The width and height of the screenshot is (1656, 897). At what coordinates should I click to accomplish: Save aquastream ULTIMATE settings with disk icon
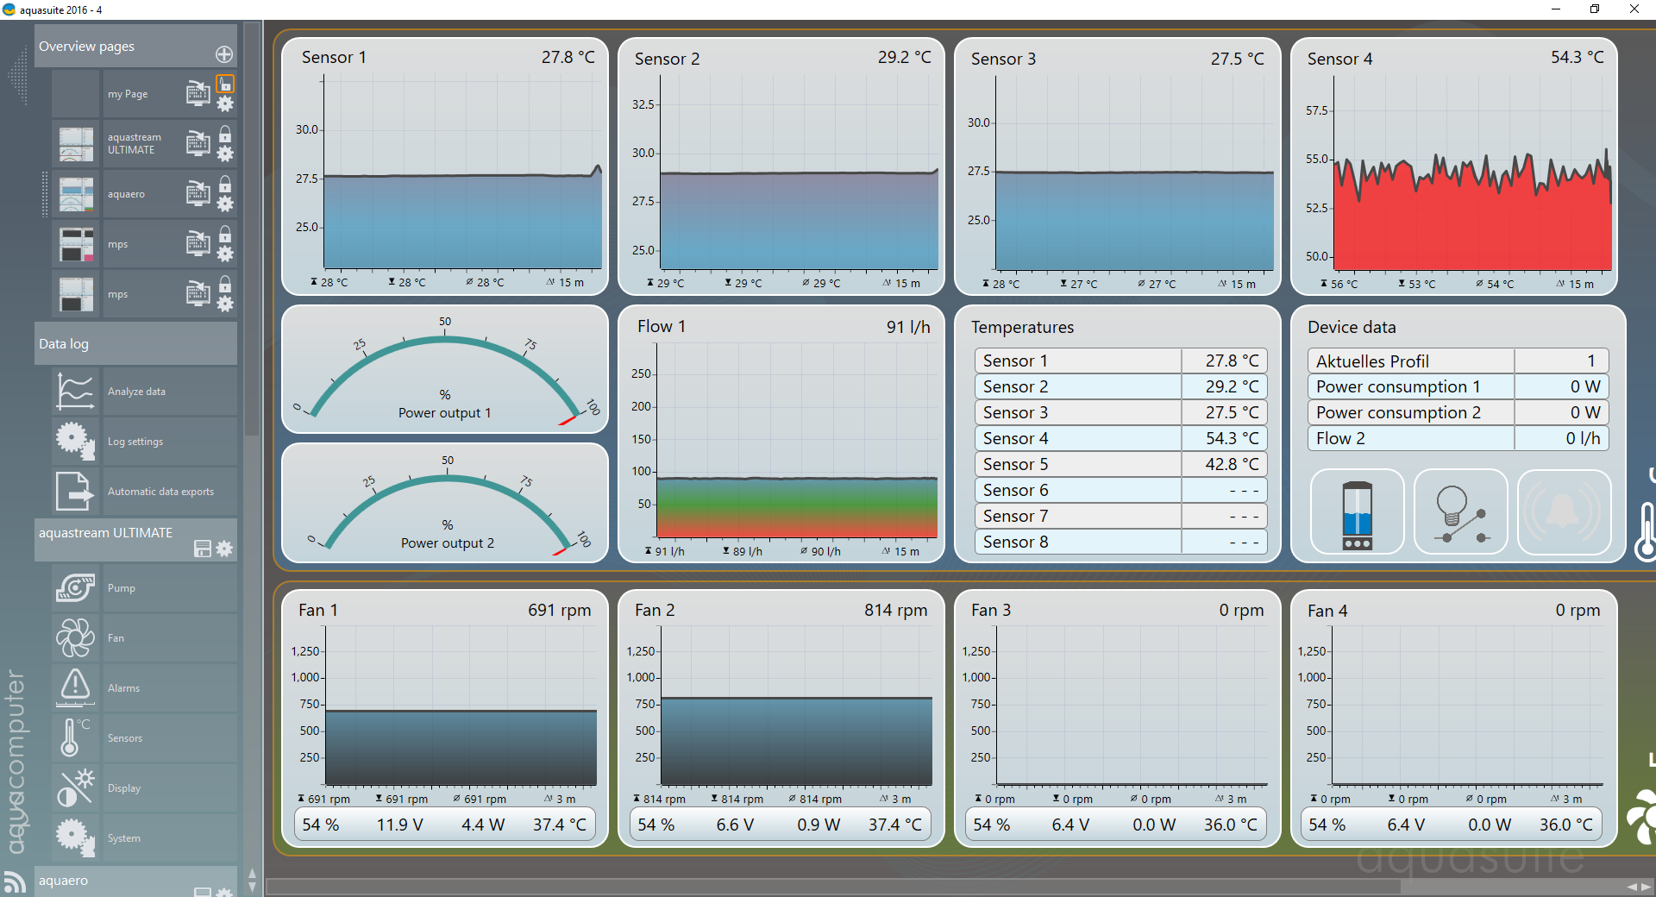click(203, 549)
